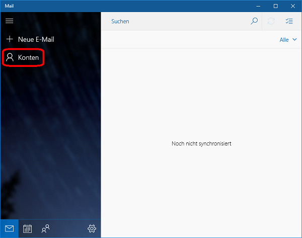Click the plus icon for new email
Image resolution: width=302 pixels, height=238 pixels.
[x=9, y=39]
